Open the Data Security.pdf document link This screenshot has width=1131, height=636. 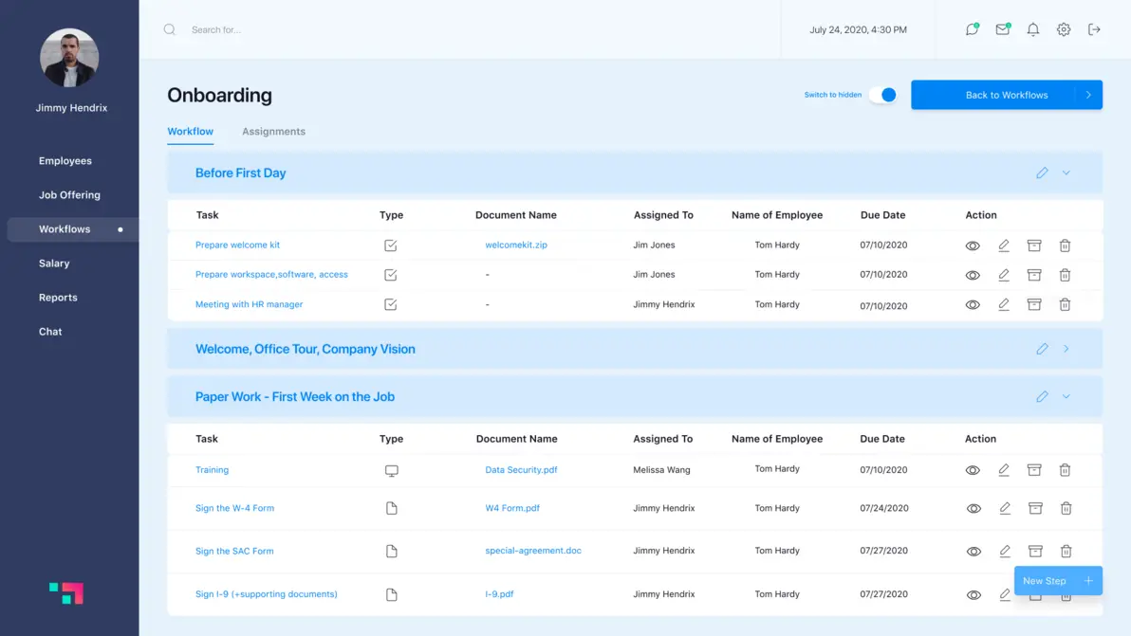(x=521, y=469)
